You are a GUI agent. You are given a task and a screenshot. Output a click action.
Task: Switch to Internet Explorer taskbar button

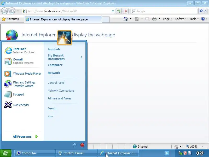click(x=118, y=153)
